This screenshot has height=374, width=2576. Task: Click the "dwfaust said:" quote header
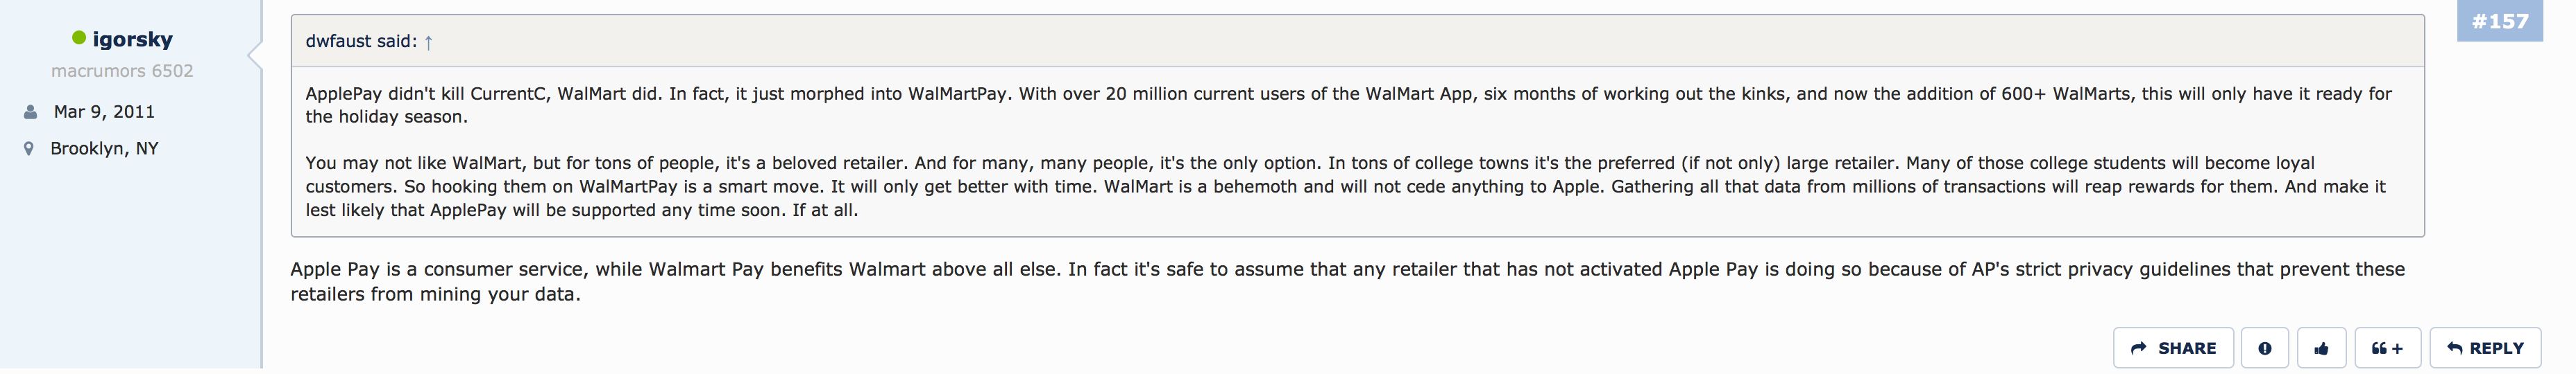point(361,42)
